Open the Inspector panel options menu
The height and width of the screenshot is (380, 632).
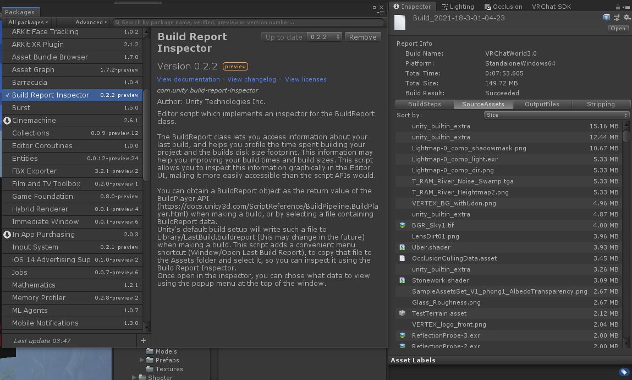[625, 7]
